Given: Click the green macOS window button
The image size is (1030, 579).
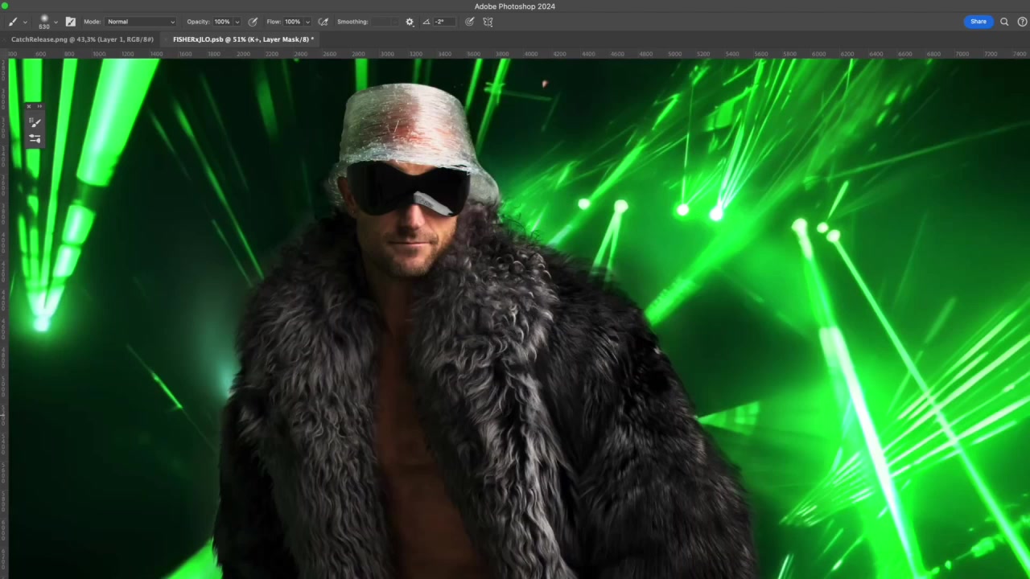Looking at the screenshot, I should [5, 6].
